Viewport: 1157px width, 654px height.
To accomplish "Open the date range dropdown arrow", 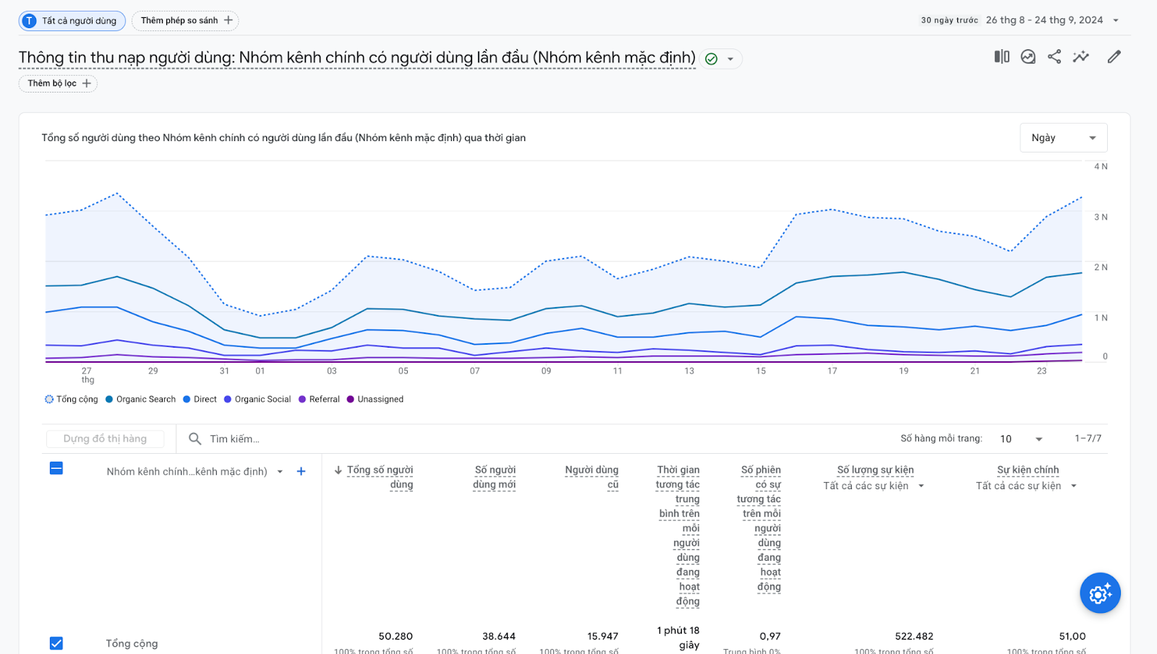I will [x=1116, y=20].
